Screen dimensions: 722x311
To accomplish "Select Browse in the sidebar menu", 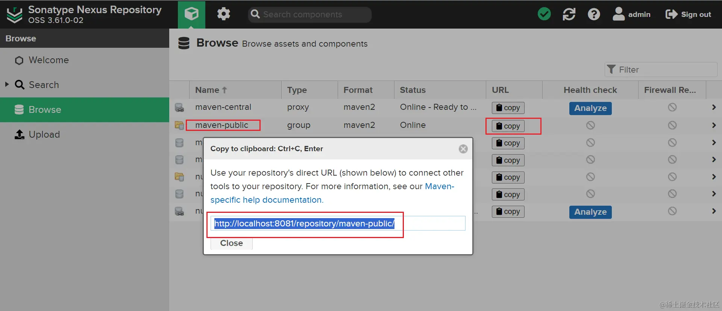I will (x=85, y=110).
